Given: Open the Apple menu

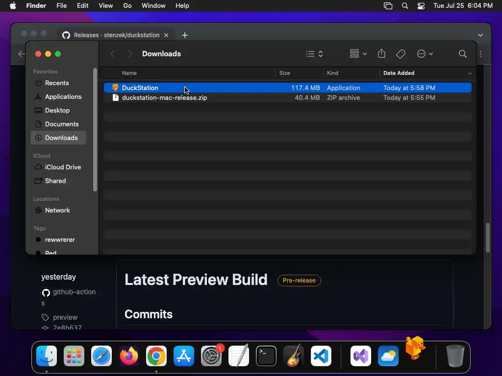Looking at the screenshot, I should pyautogui.click(x=13, y=6).
